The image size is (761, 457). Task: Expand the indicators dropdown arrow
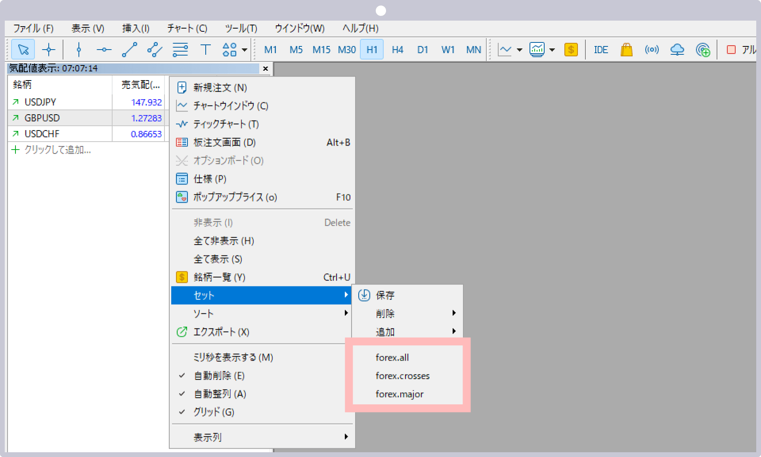[552, 50]
